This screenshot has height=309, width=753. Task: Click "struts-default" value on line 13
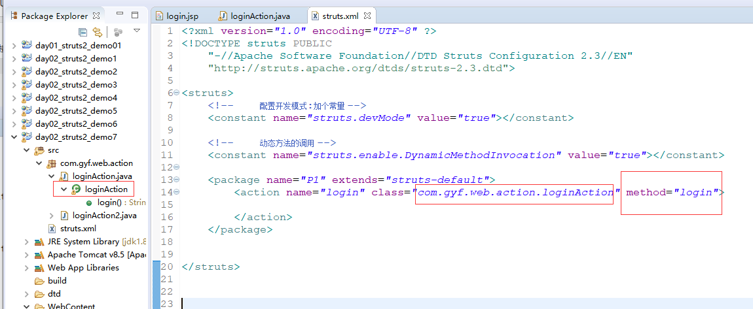pos(437,180)
